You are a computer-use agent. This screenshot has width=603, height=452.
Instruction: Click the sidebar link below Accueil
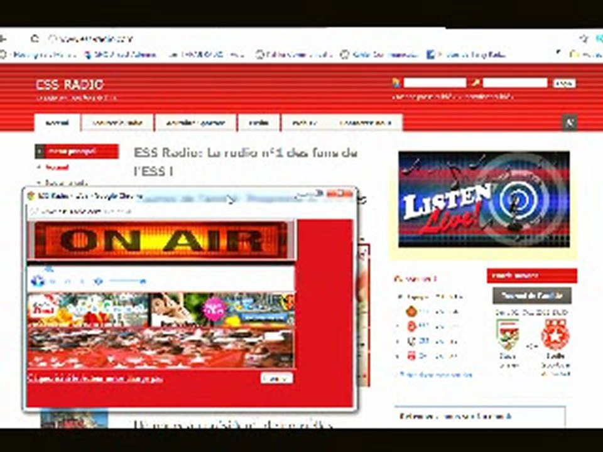[66, 183]
